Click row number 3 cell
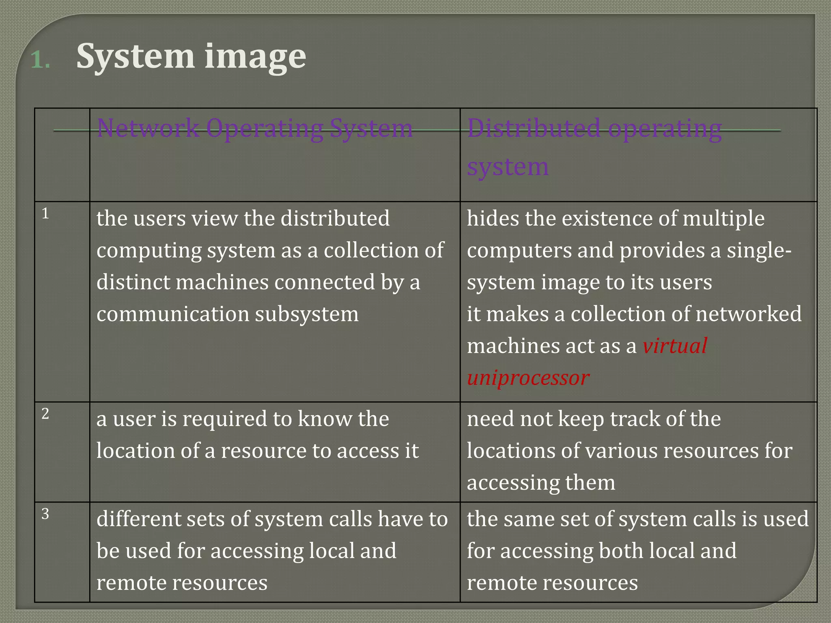The image size is (831, 623). (62, 552)
